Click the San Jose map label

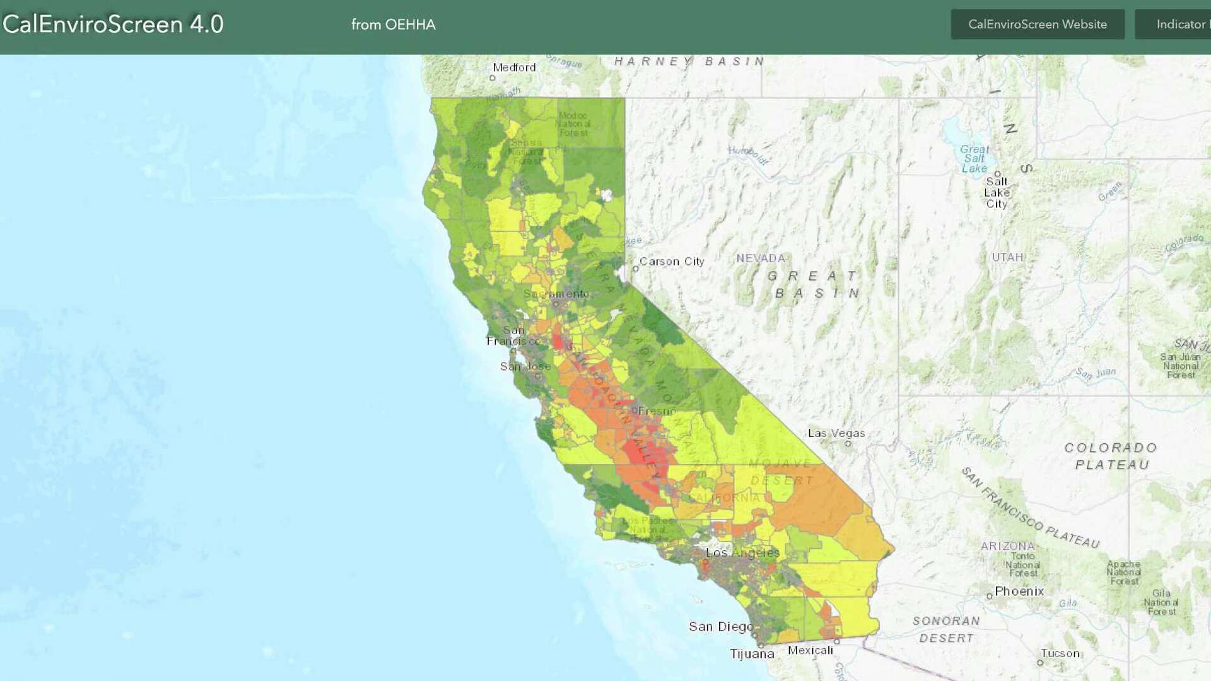pyautogui.click(x=525, y=366)
